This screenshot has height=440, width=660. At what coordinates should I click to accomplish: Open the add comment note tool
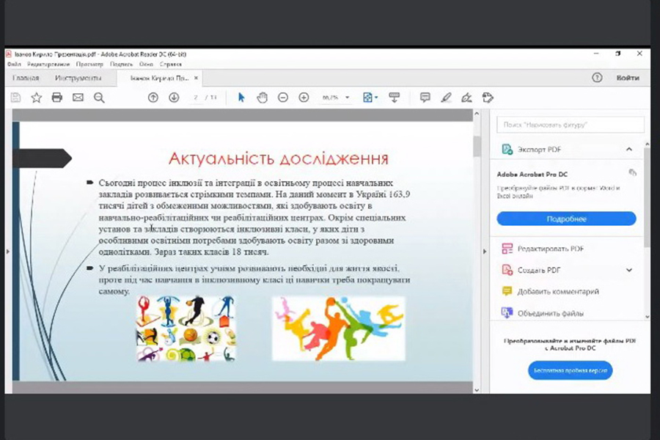tap(425, 98)
